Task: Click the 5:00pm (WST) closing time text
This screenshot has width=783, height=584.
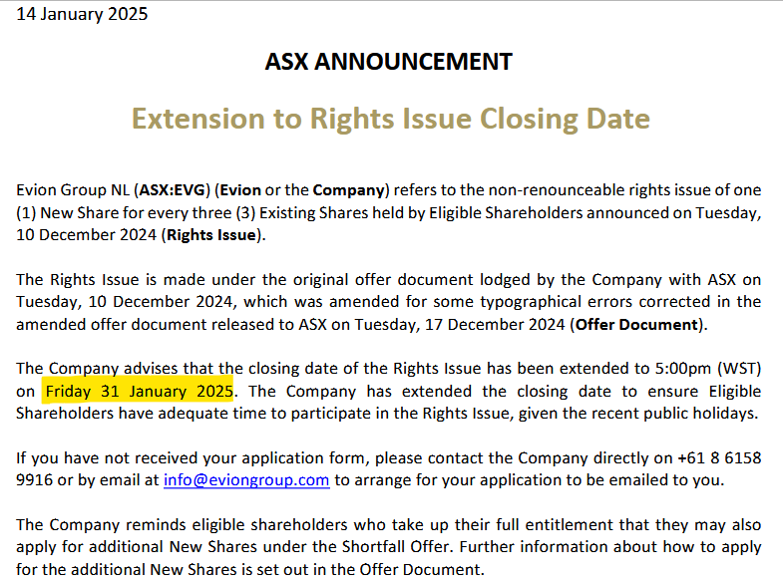Action: 708,368
